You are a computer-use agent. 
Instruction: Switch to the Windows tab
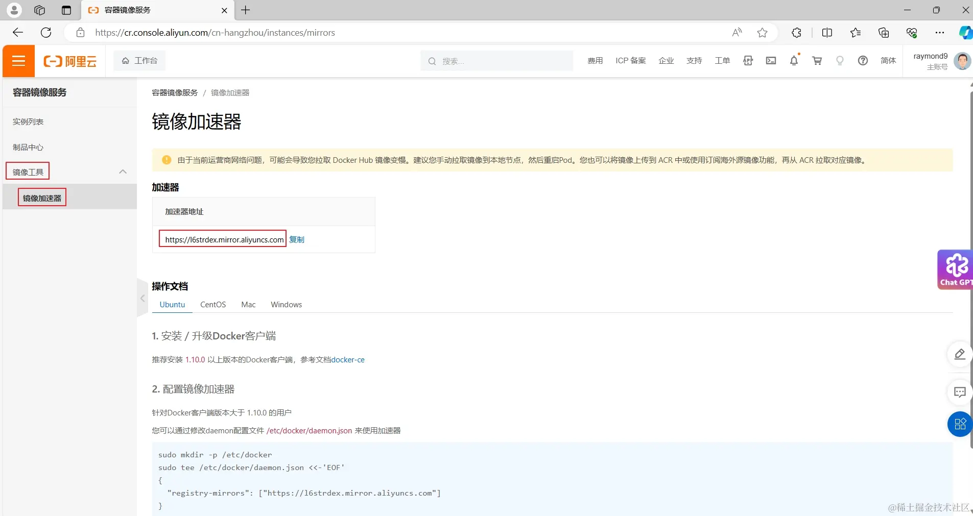click(x=286, y=304)
